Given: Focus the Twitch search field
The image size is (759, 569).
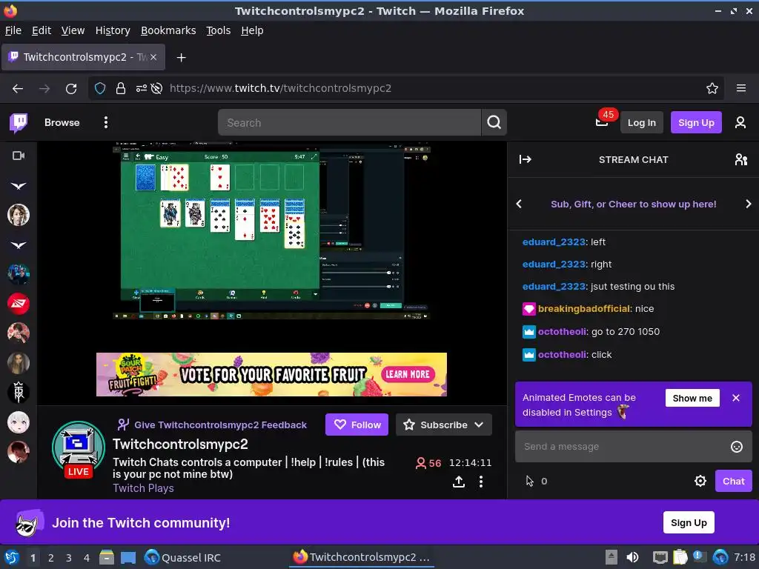Looking at the screenshot, I should tap(350, 122).
